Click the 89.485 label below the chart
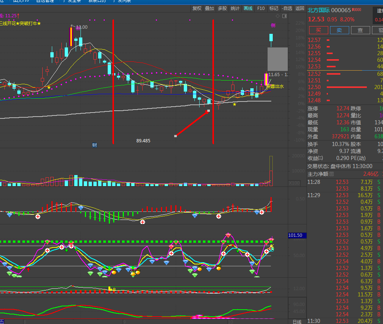This screenshot has height=324, width=383. tap(143, 141)
